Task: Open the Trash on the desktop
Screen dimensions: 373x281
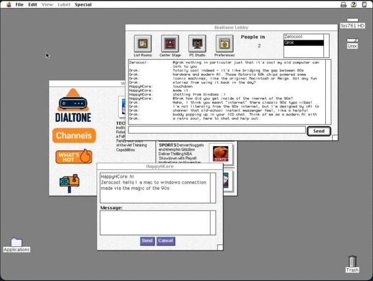Action: coord(352,263)
